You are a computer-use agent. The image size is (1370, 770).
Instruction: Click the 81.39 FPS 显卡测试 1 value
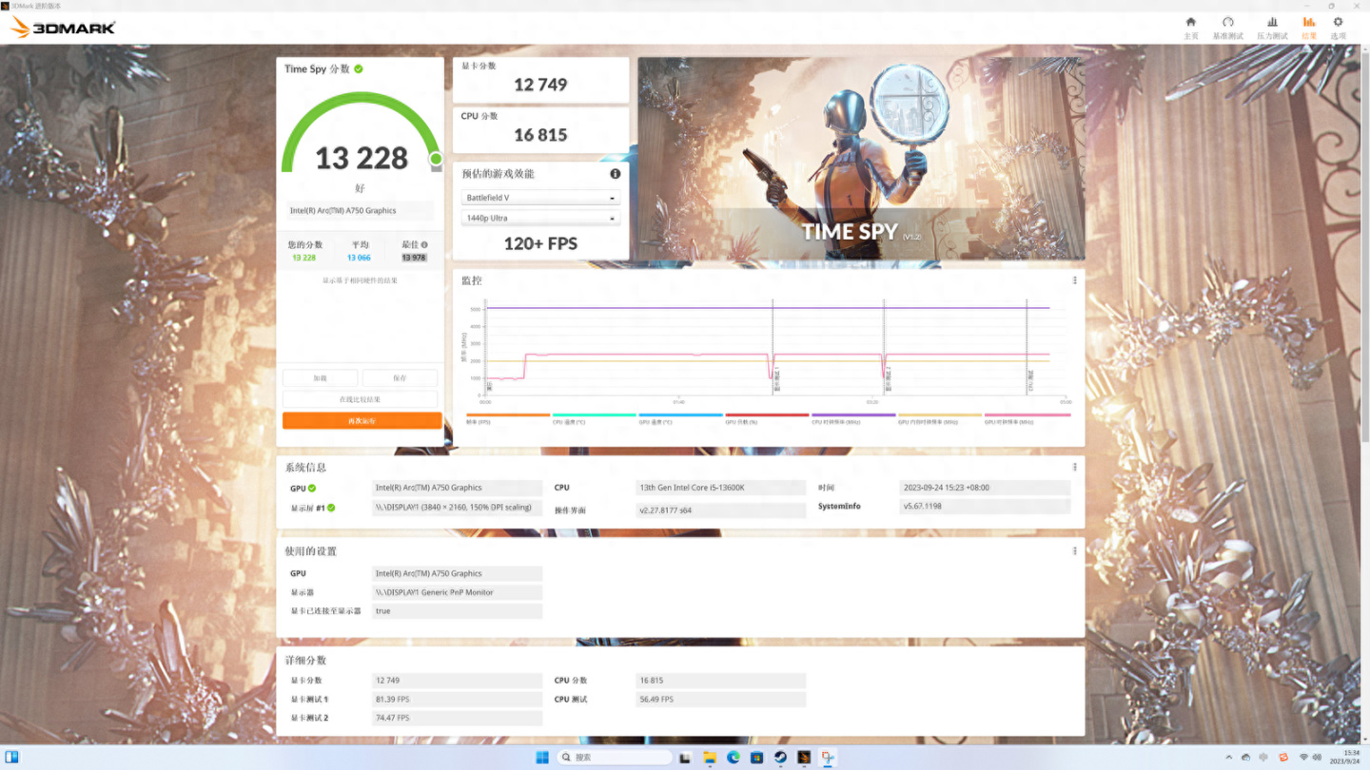[x=458, y=700]
